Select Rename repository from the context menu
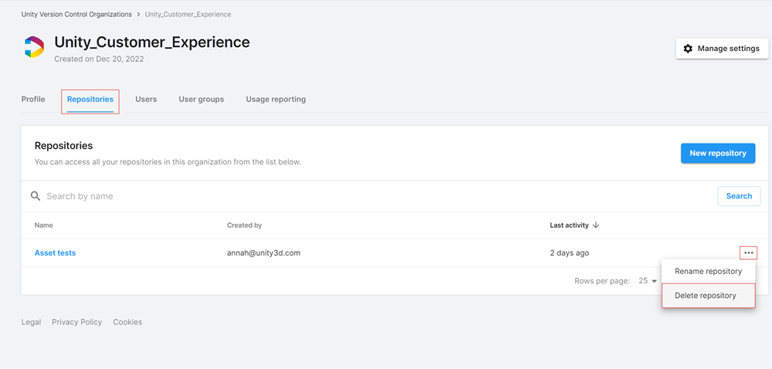Viewport: 772px width, 369px height. 708,271
